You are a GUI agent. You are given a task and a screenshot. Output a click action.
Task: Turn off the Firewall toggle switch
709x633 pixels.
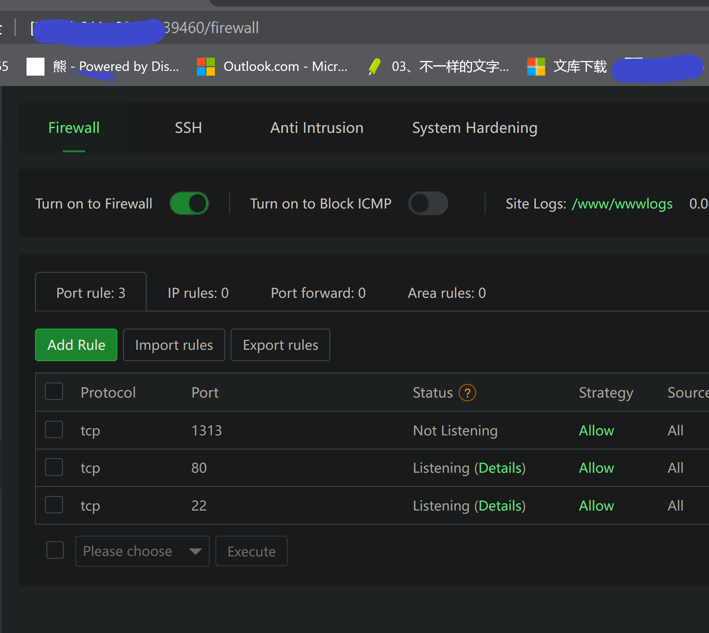[189, 204]
